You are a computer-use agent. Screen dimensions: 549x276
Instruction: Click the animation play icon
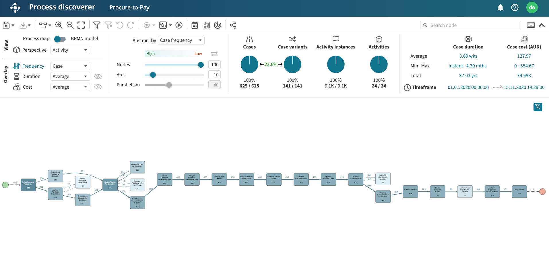tap(179, 25)
